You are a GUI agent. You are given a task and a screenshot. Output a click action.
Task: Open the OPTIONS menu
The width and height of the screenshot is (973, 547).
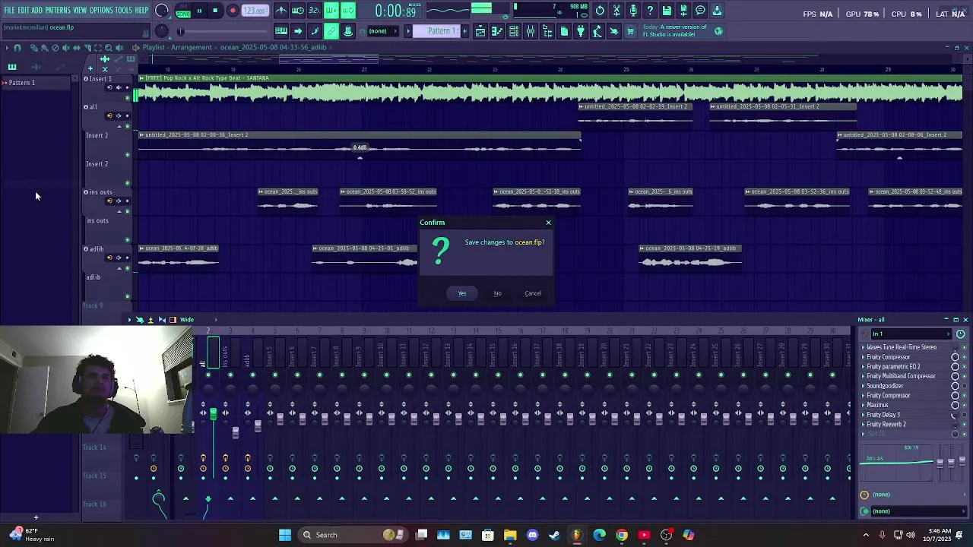[x=101, y=11]
